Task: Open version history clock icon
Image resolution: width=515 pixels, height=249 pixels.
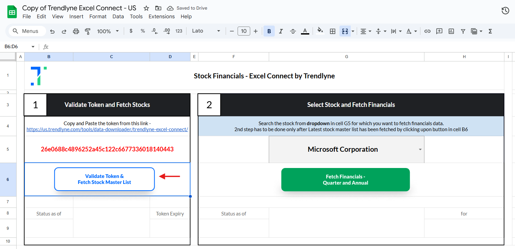Action: coord(505,11)
